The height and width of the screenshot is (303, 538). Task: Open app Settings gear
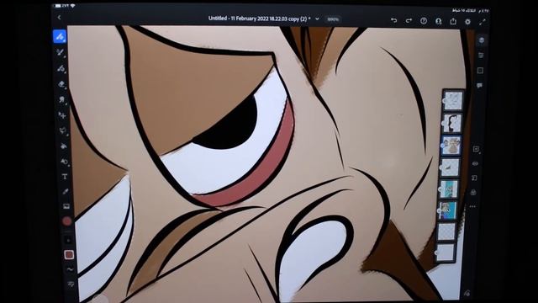click(467, 22)
